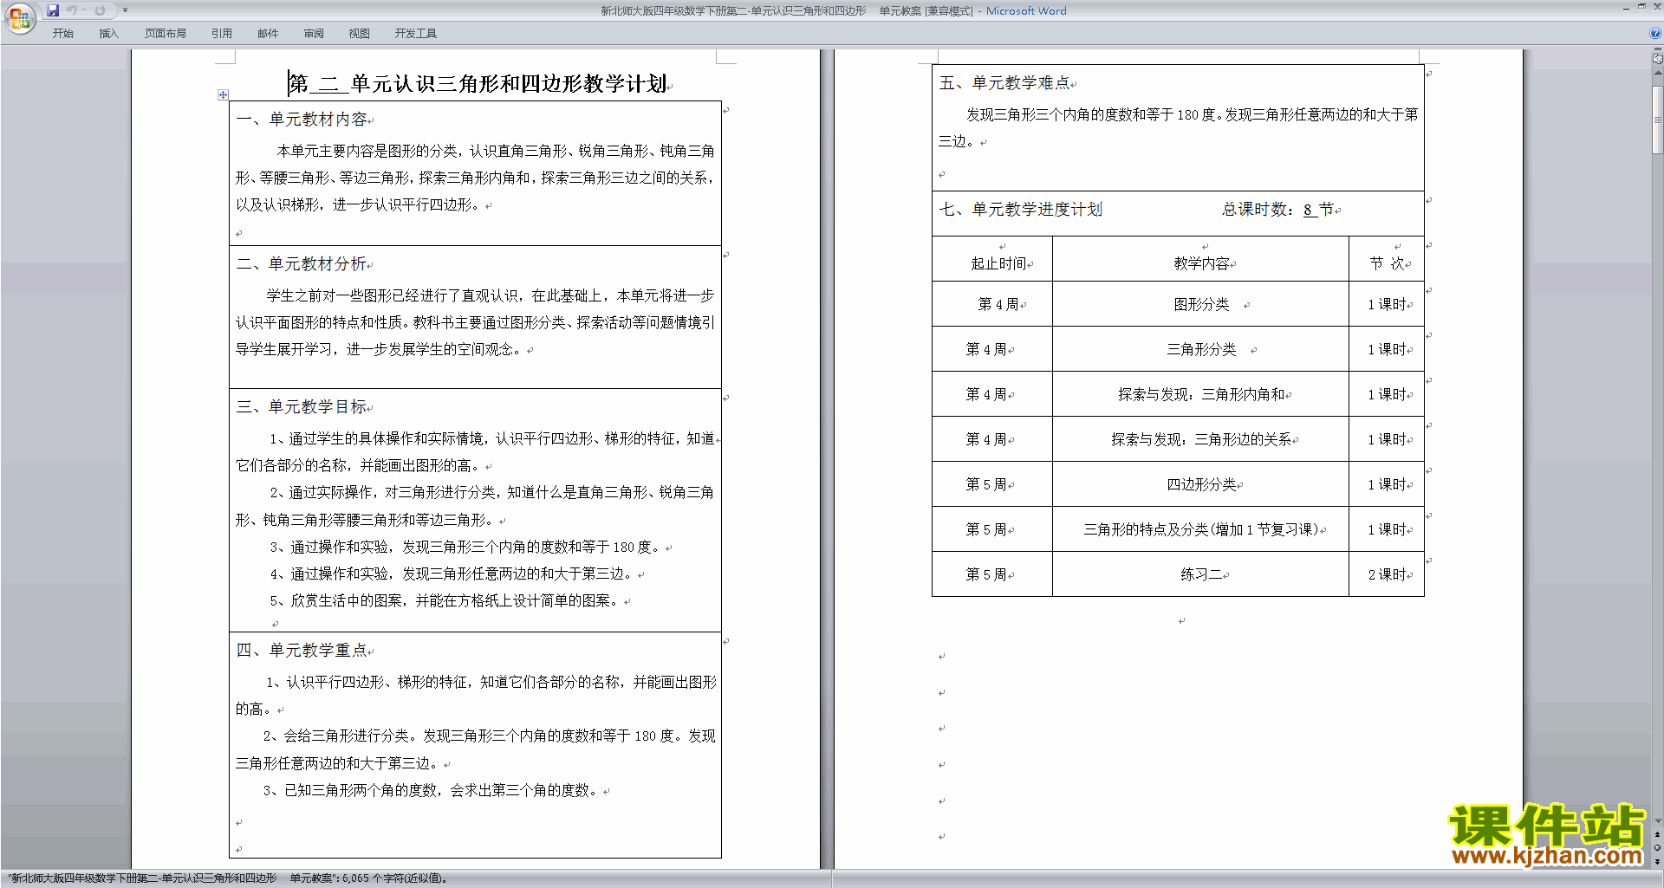Toggle the ruler icon above scrollbar

pos(1657,59)
